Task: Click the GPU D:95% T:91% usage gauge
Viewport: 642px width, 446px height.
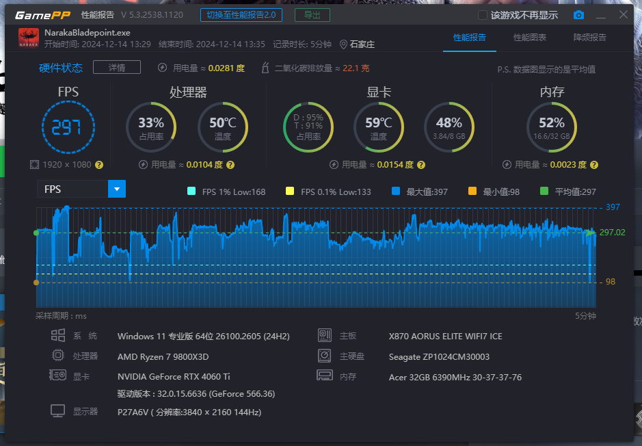Action: pyautogui.click(x=308, y=127)
